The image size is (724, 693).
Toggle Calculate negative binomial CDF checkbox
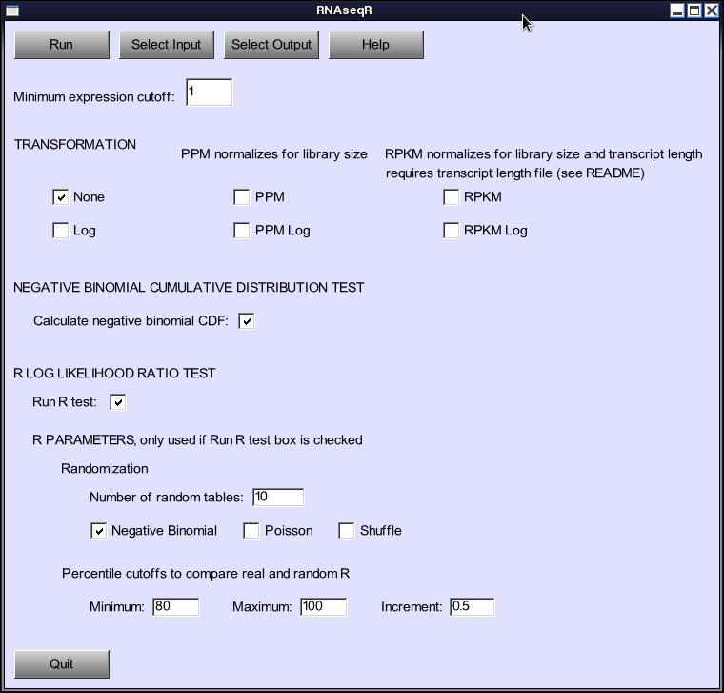coord(247,321)
